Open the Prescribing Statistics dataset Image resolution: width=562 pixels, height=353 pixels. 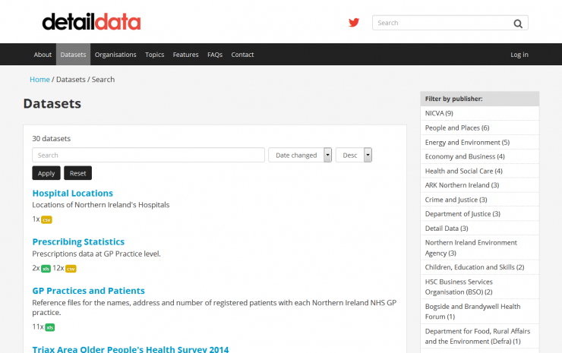[x=78, y=242]
